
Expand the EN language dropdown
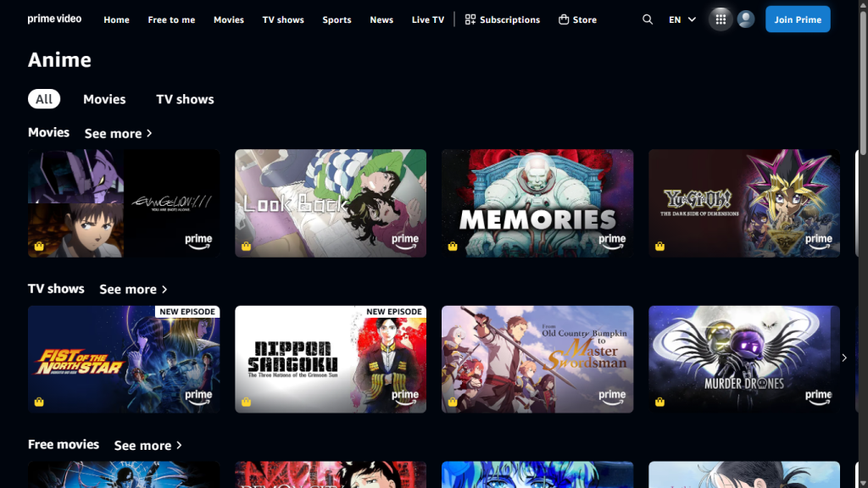point(682,19)
